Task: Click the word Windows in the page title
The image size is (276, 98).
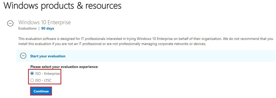Action: point(21,6)
